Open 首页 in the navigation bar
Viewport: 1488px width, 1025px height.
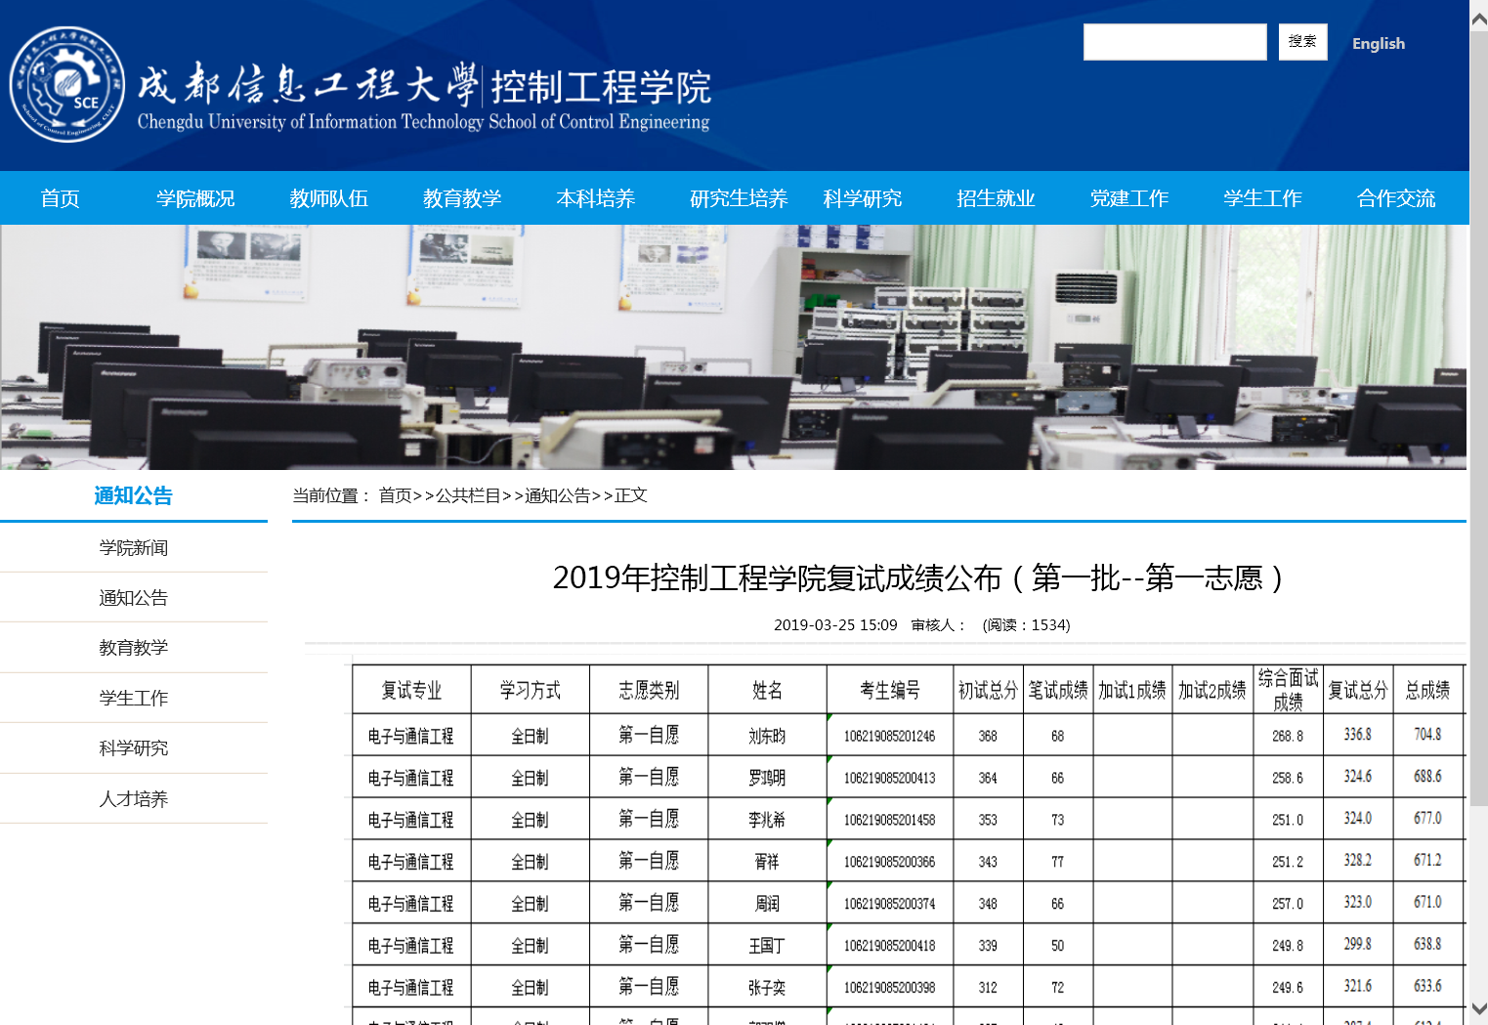(x=61, y=198)
